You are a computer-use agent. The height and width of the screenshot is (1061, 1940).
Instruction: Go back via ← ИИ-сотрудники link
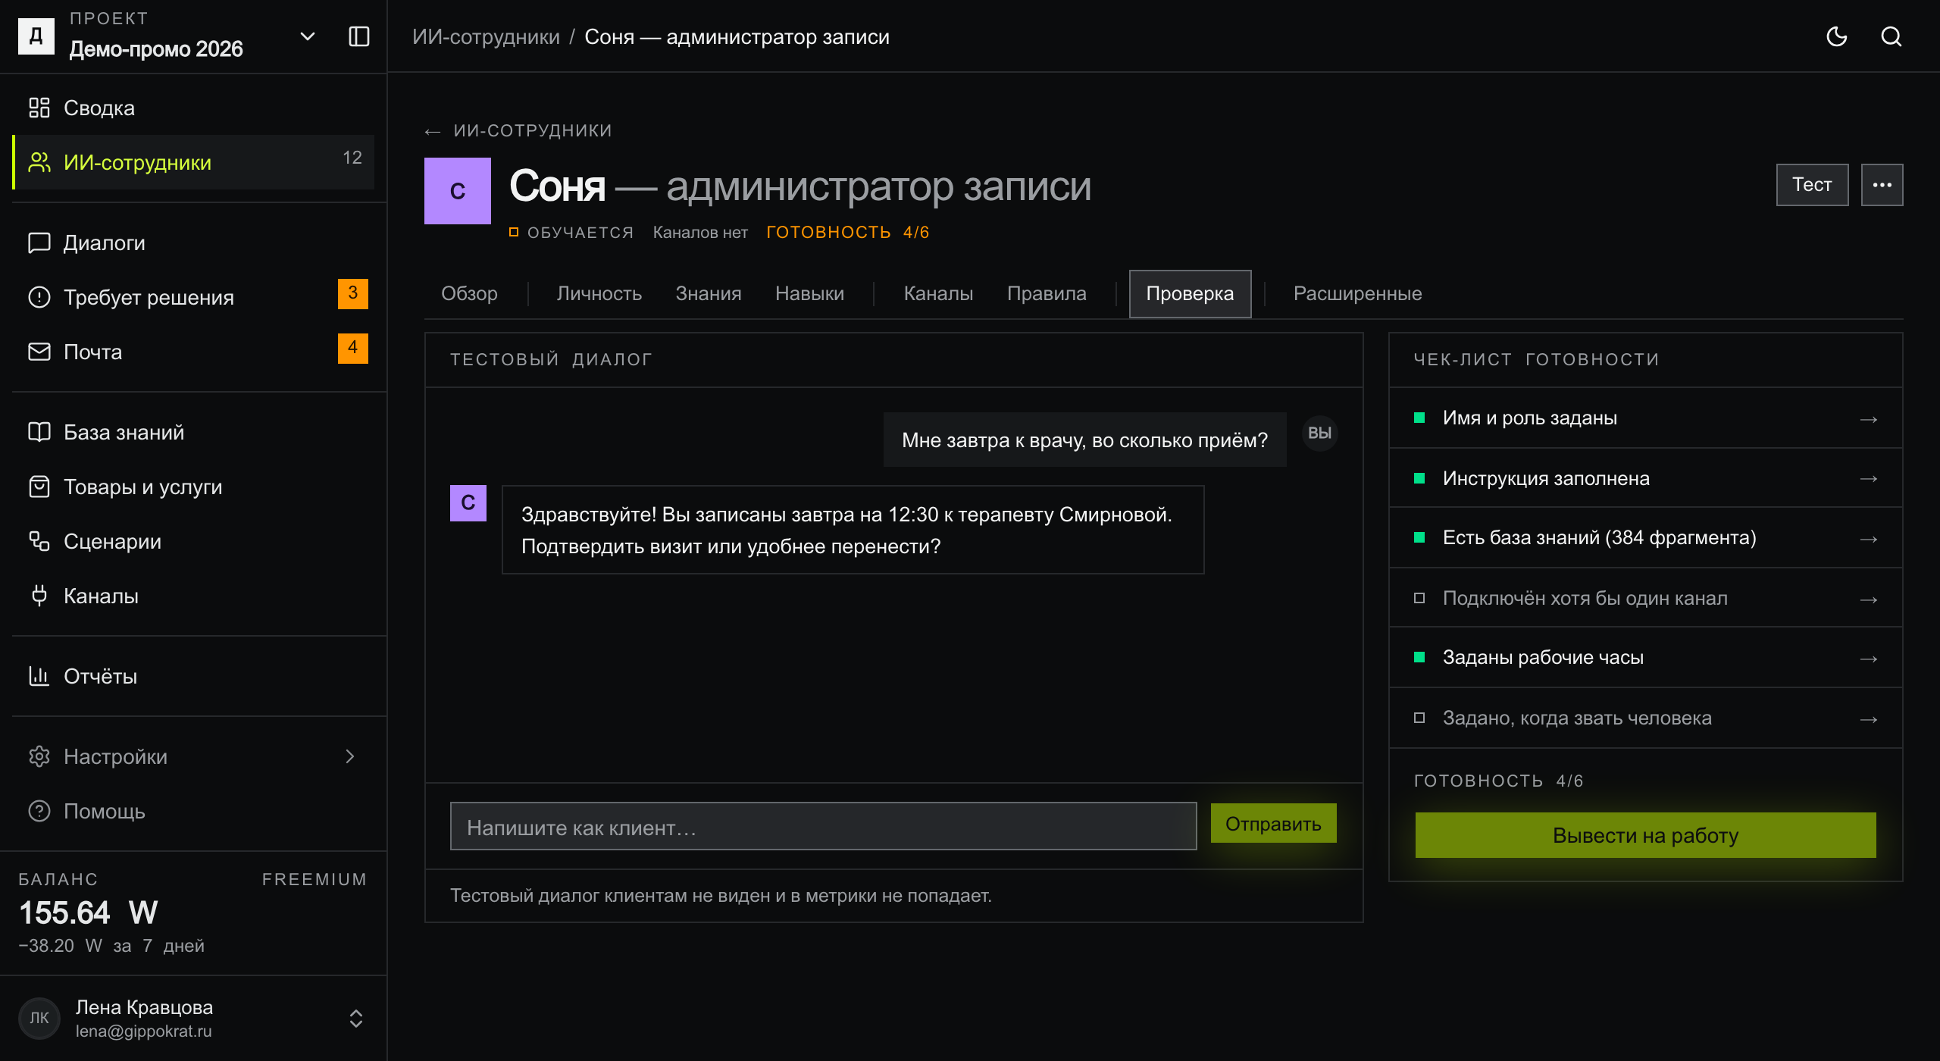point(518,130)
